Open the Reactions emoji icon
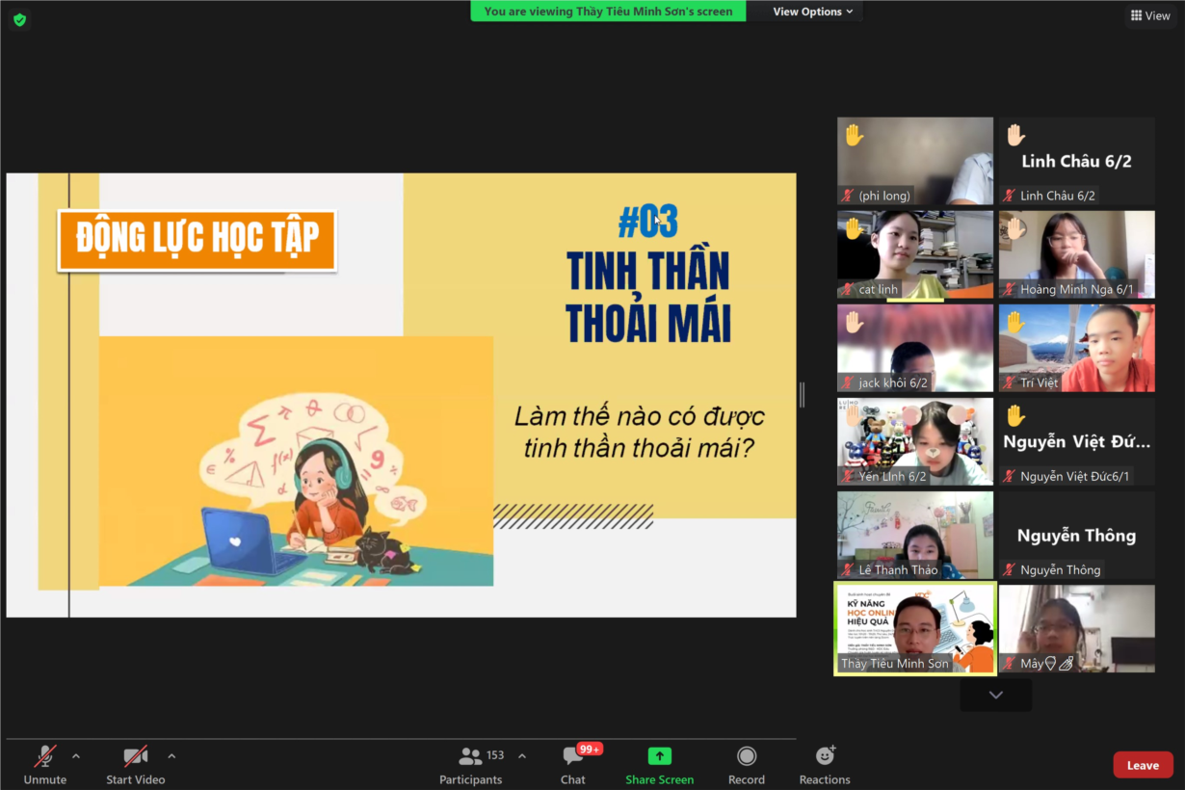The image size is (1185, 790). (x=825, y=756)
